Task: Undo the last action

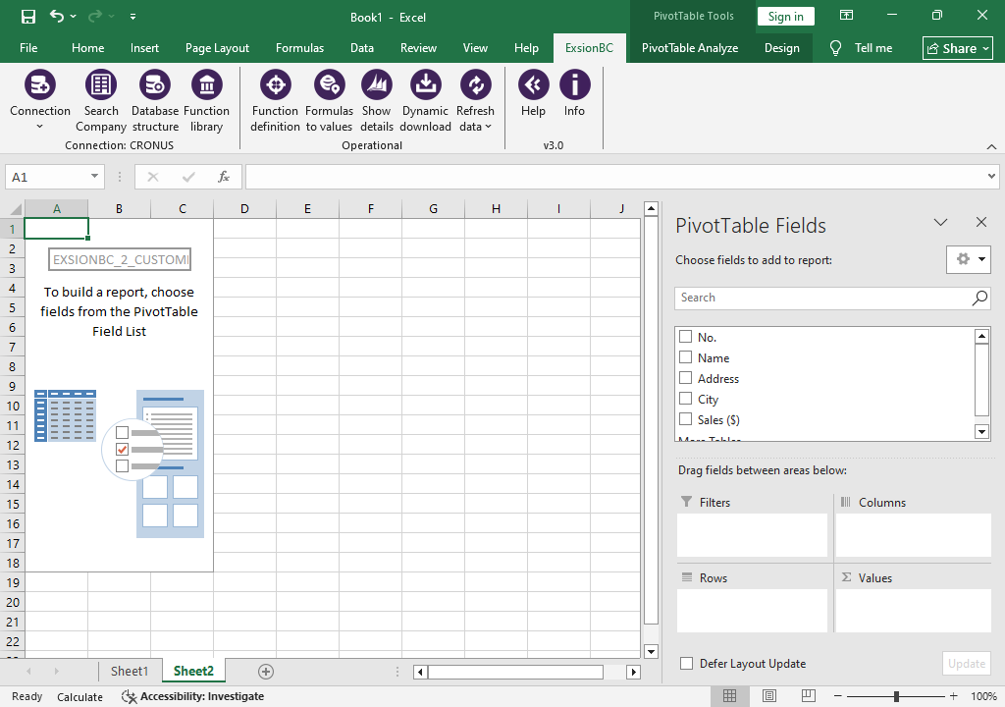Action: [x=57, y=16]
